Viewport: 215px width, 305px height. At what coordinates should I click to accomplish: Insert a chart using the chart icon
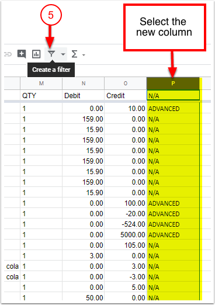pyautogui.click(x=36, y=54)
